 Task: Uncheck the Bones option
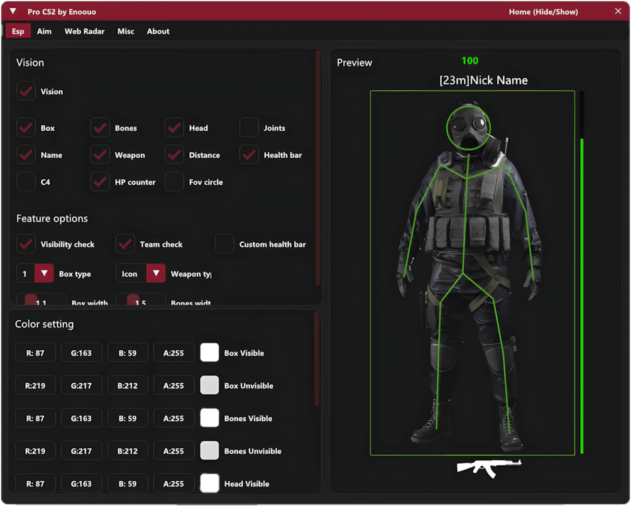click(x=100, y=128)
